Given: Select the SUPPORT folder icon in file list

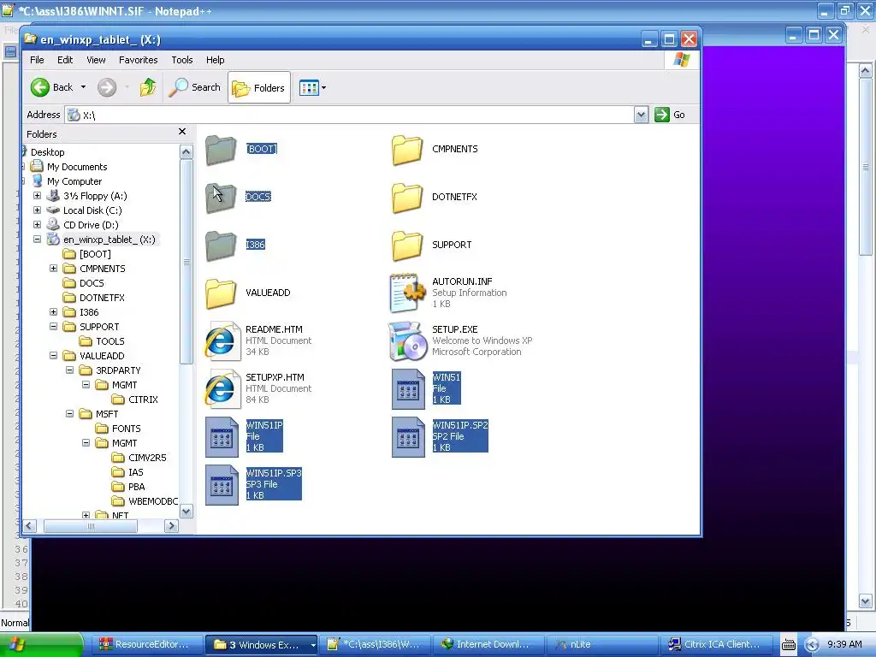Looking at the screenshot, I should (407, 246).
